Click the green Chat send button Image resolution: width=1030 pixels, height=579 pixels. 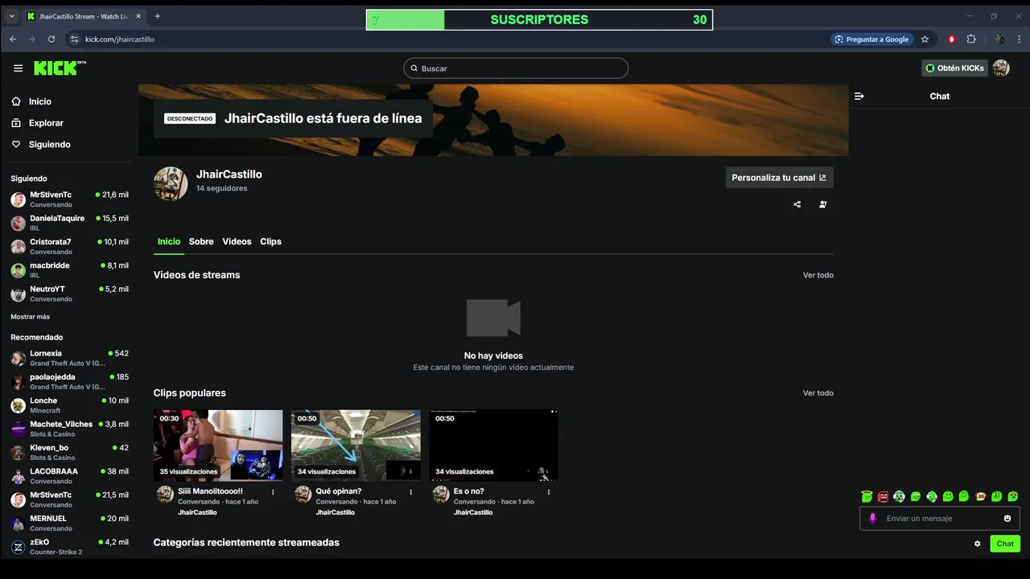point(1005,544)
